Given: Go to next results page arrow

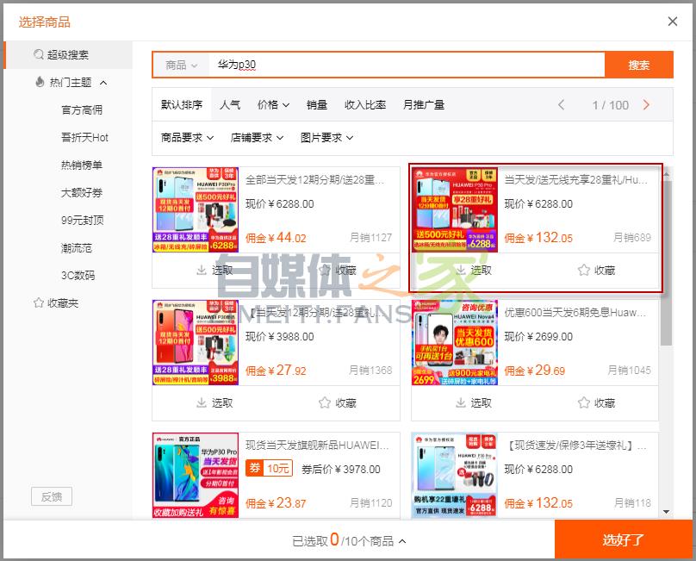Looking at the screenshot, I should pos(646,105).
